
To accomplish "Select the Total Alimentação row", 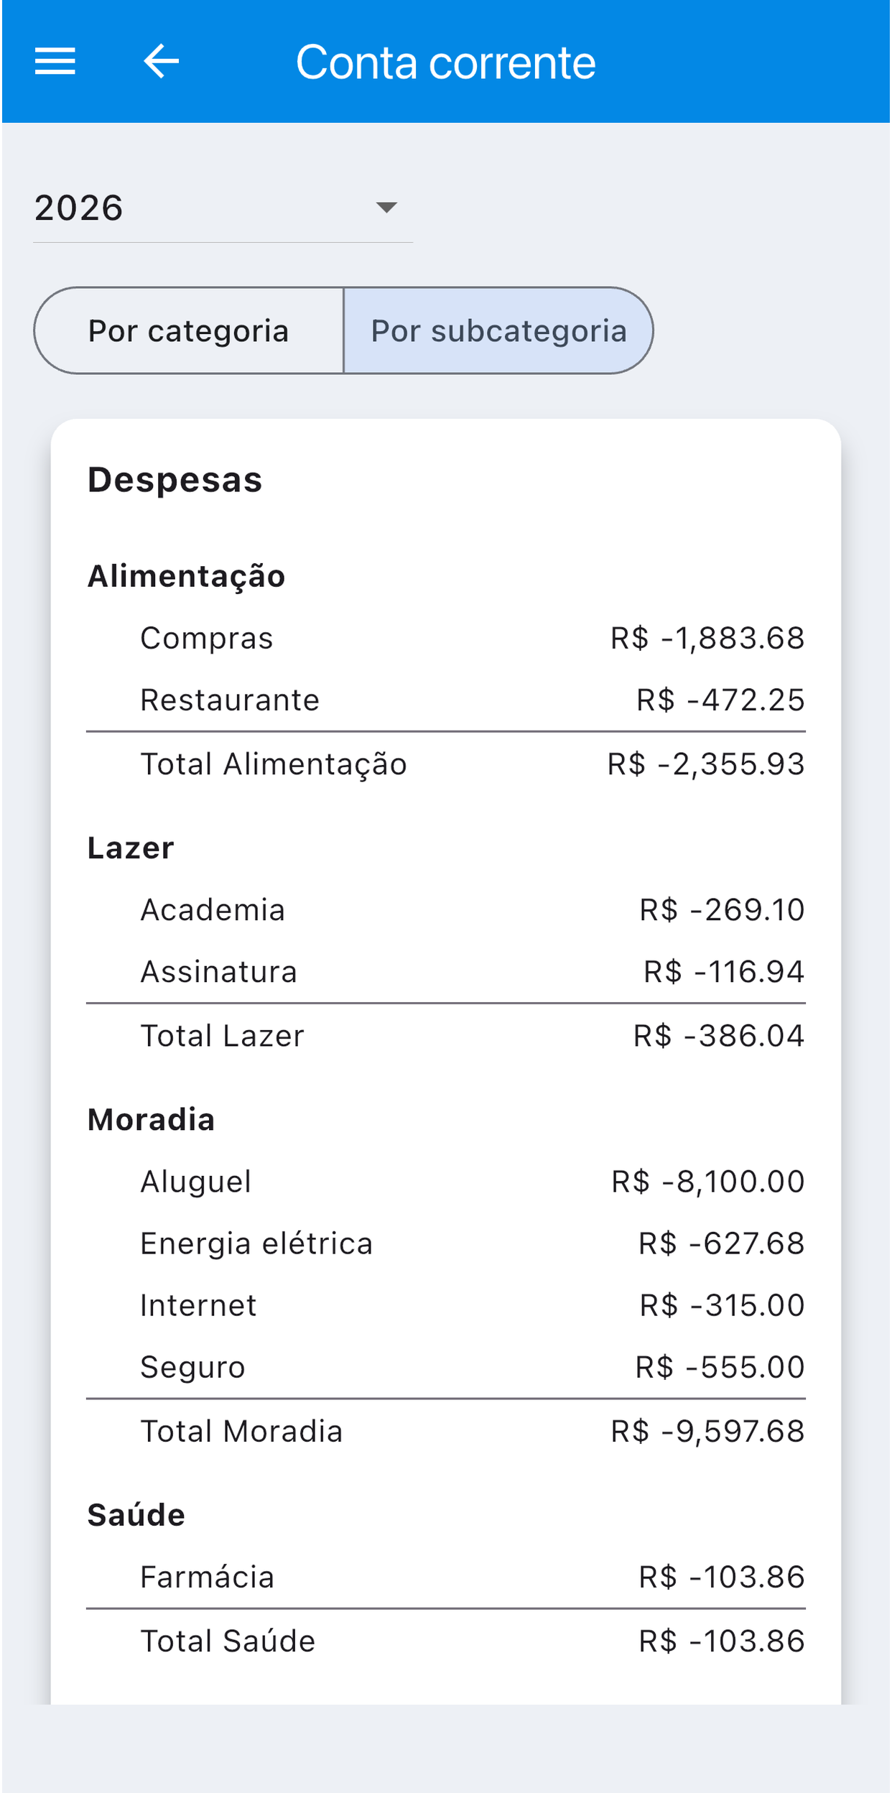I will pos(445,764).
